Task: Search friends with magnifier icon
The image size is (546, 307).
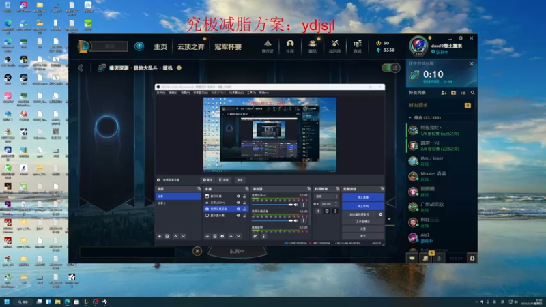Action: [472, 93]
